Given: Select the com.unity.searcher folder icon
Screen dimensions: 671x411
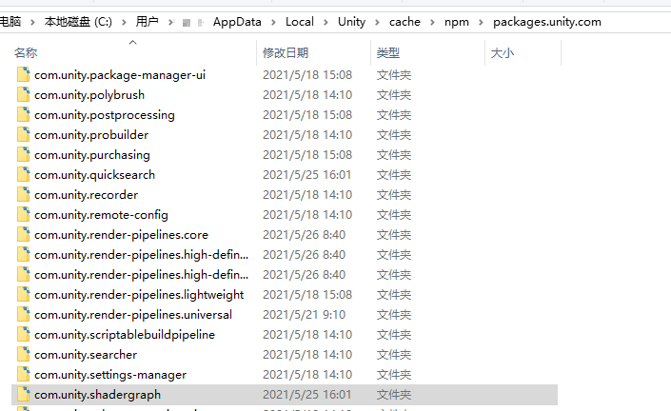Looking at the screenshot, I should 24,354.
